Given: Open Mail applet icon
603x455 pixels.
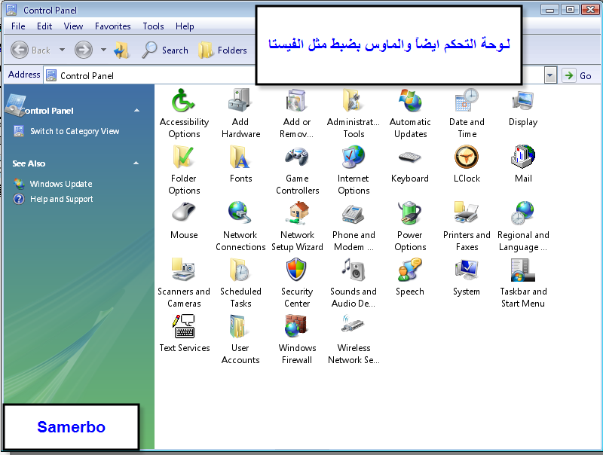Looking at the screenshot, I should tap(523, 157).
